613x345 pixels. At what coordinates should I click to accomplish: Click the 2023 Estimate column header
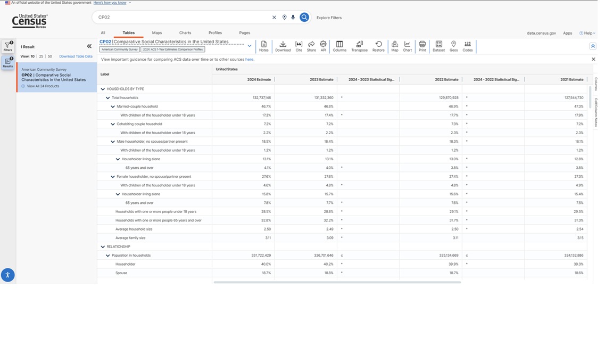(306, 79)
